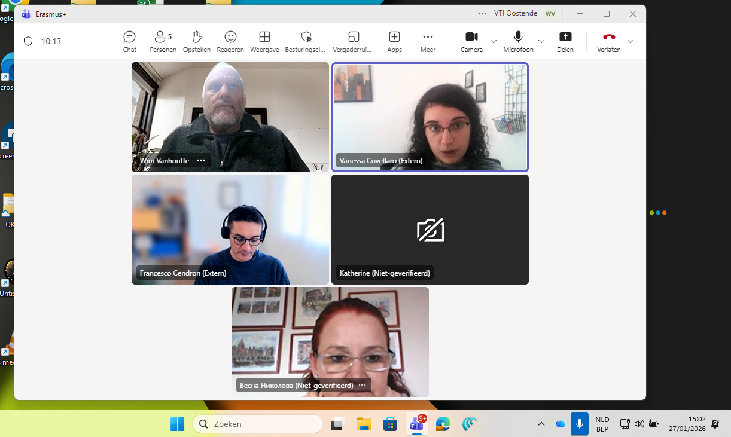The width and height of the screenshot is (731, 437).
Task: Change layout via Weergave
Action: coord(264,41)
